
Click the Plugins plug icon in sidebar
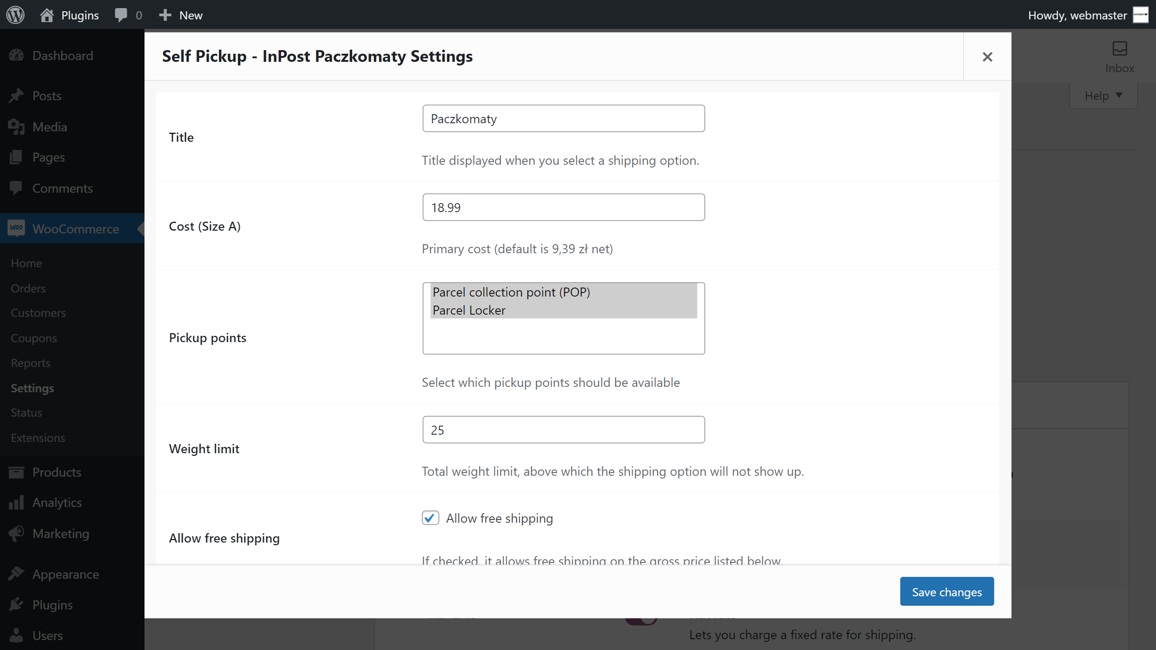point(16,604)
